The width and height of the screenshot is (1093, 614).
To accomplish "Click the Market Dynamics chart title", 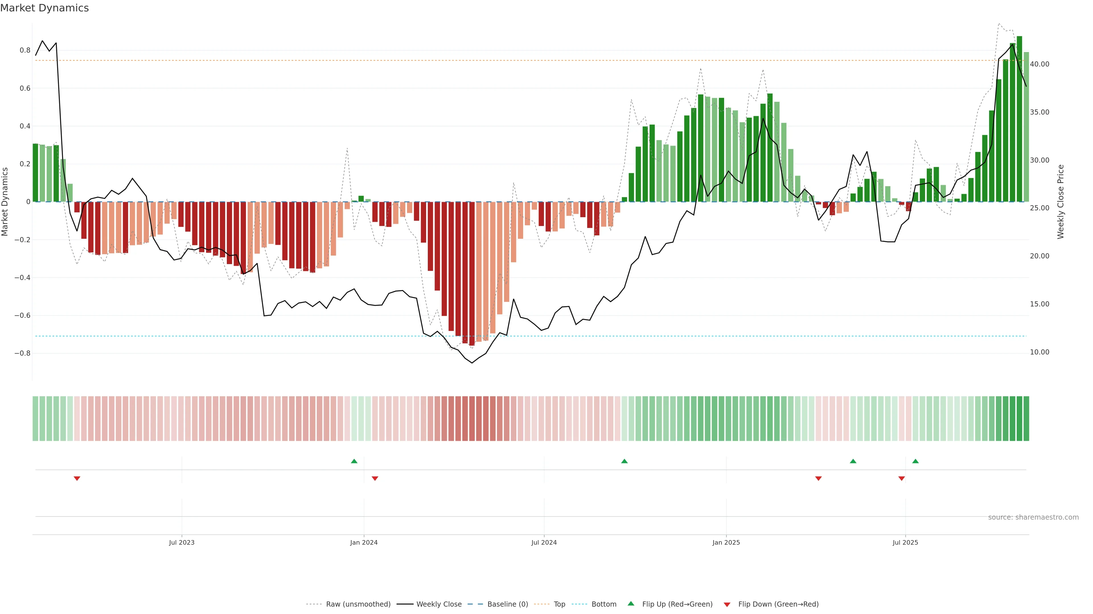I will pos(45,8).
